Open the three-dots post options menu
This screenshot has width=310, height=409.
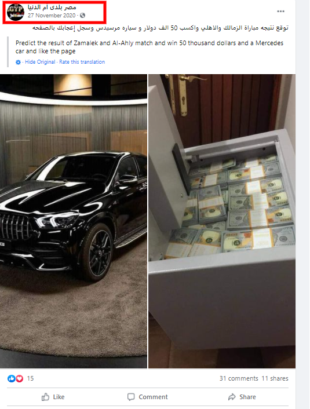pyautogui.click(x=280, y=11)
